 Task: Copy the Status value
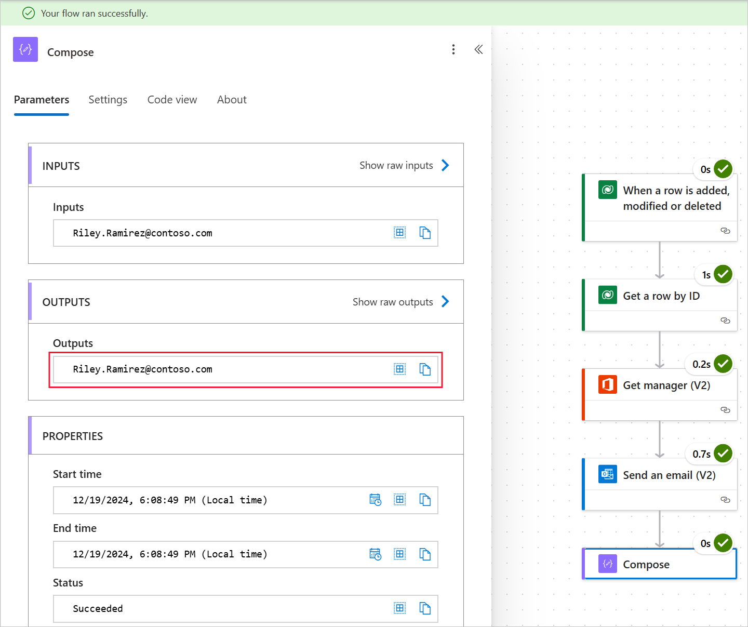[x=425, y=608]
